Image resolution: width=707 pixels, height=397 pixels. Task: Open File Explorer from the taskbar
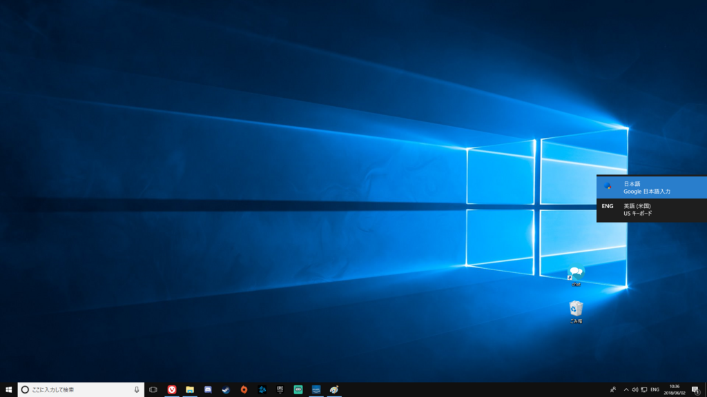tap(190, 389)
